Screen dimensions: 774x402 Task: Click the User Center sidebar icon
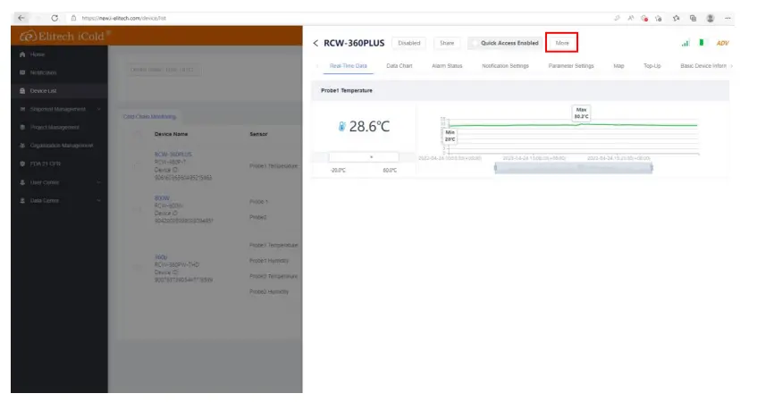coord(22,182)
